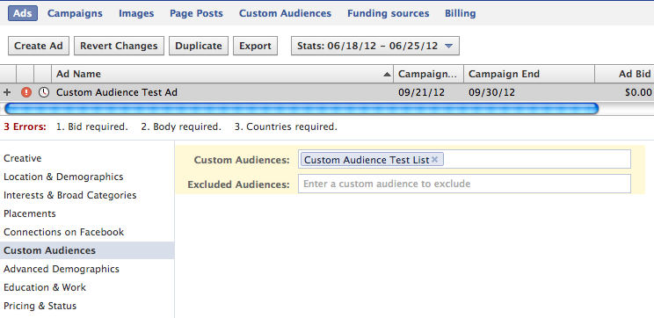Click the $0.00 ad bid cell
Viewport: 654px width, 318px height.
[638, 92]
